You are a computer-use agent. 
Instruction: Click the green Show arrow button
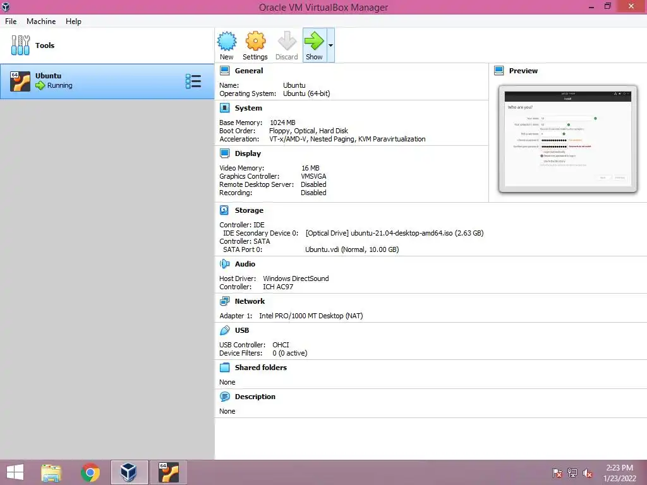click(315, 45)
